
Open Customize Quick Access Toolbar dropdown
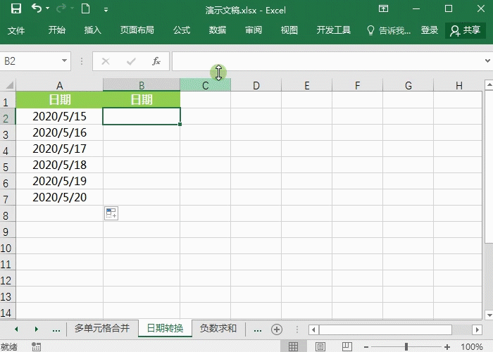[106, 10]
